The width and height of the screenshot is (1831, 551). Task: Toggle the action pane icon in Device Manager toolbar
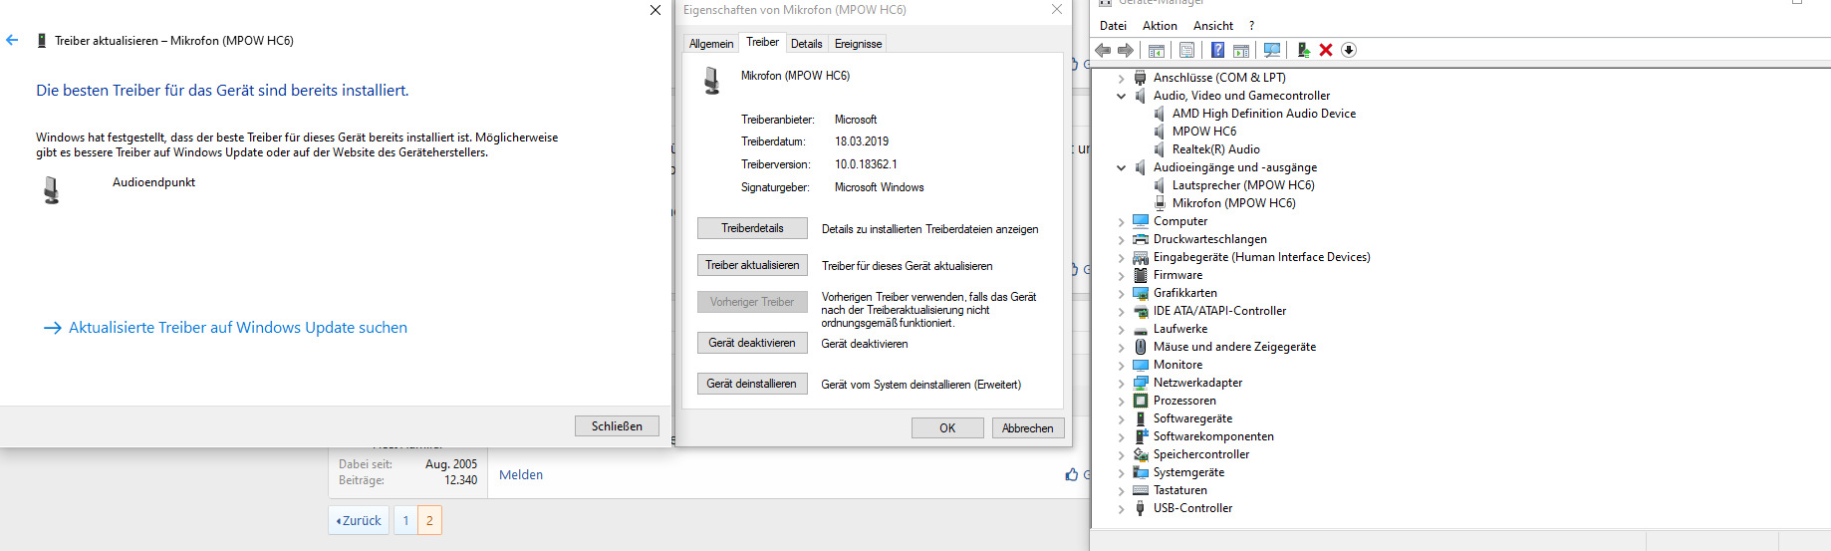(1241, 50)
